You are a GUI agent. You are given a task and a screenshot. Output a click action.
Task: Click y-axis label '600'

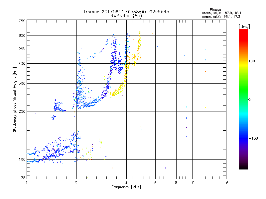(x=22, y=35)
